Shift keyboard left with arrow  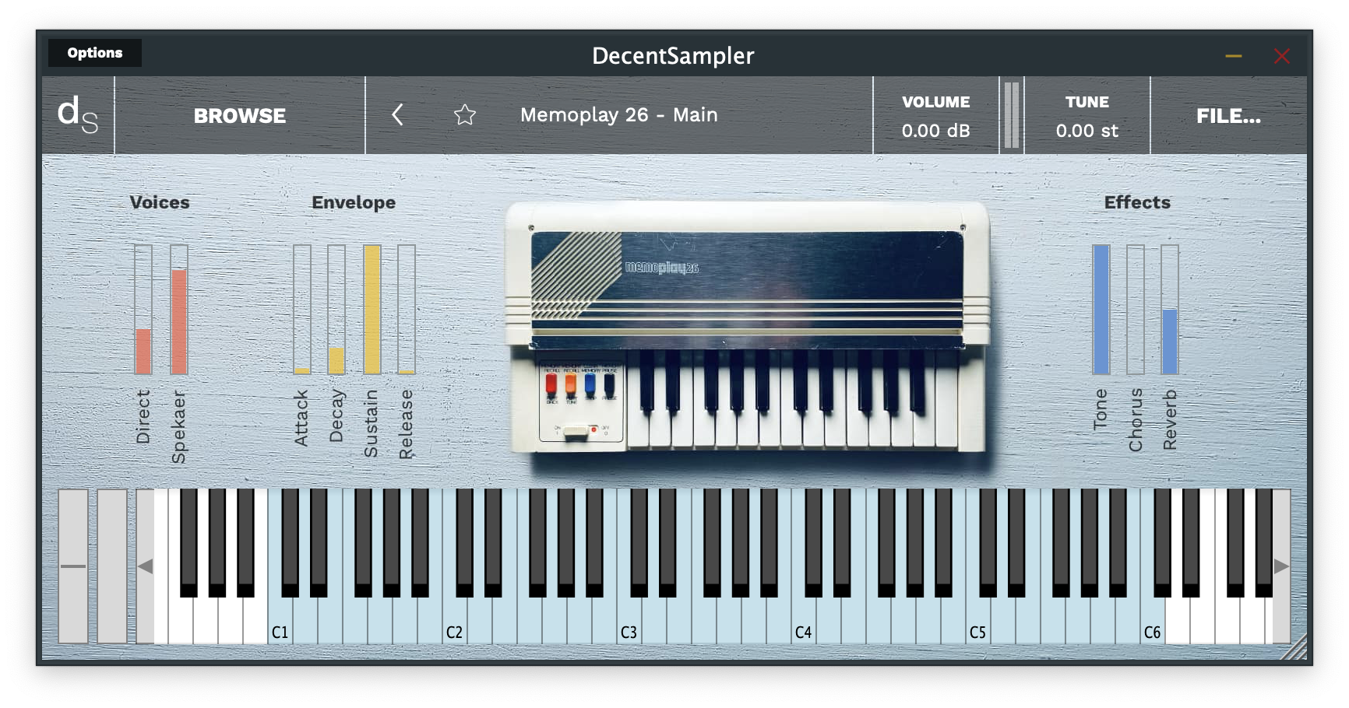[x=145, y=566]
